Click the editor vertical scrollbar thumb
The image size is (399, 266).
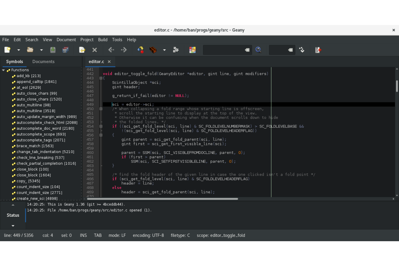coord(397,86)
